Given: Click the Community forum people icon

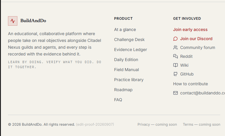Looking at the screenshot, I should [175, 47].
